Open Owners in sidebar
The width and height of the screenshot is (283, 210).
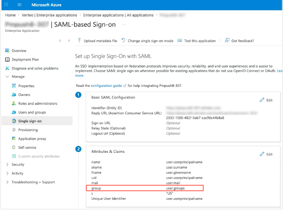click(x=24, y=95)
